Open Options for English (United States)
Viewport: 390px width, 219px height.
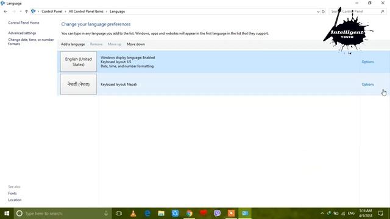pos(367,62)
